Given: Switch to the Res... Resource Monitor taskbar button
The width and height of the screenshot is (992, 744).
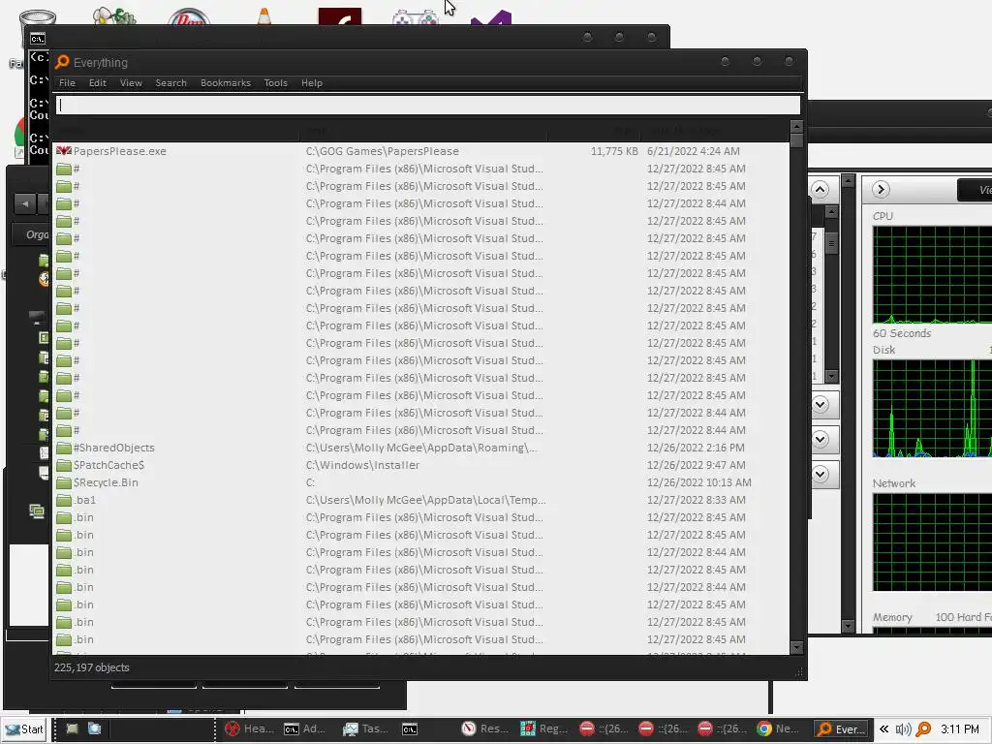Looking at the screenshot, I should [x=485, y=728].
